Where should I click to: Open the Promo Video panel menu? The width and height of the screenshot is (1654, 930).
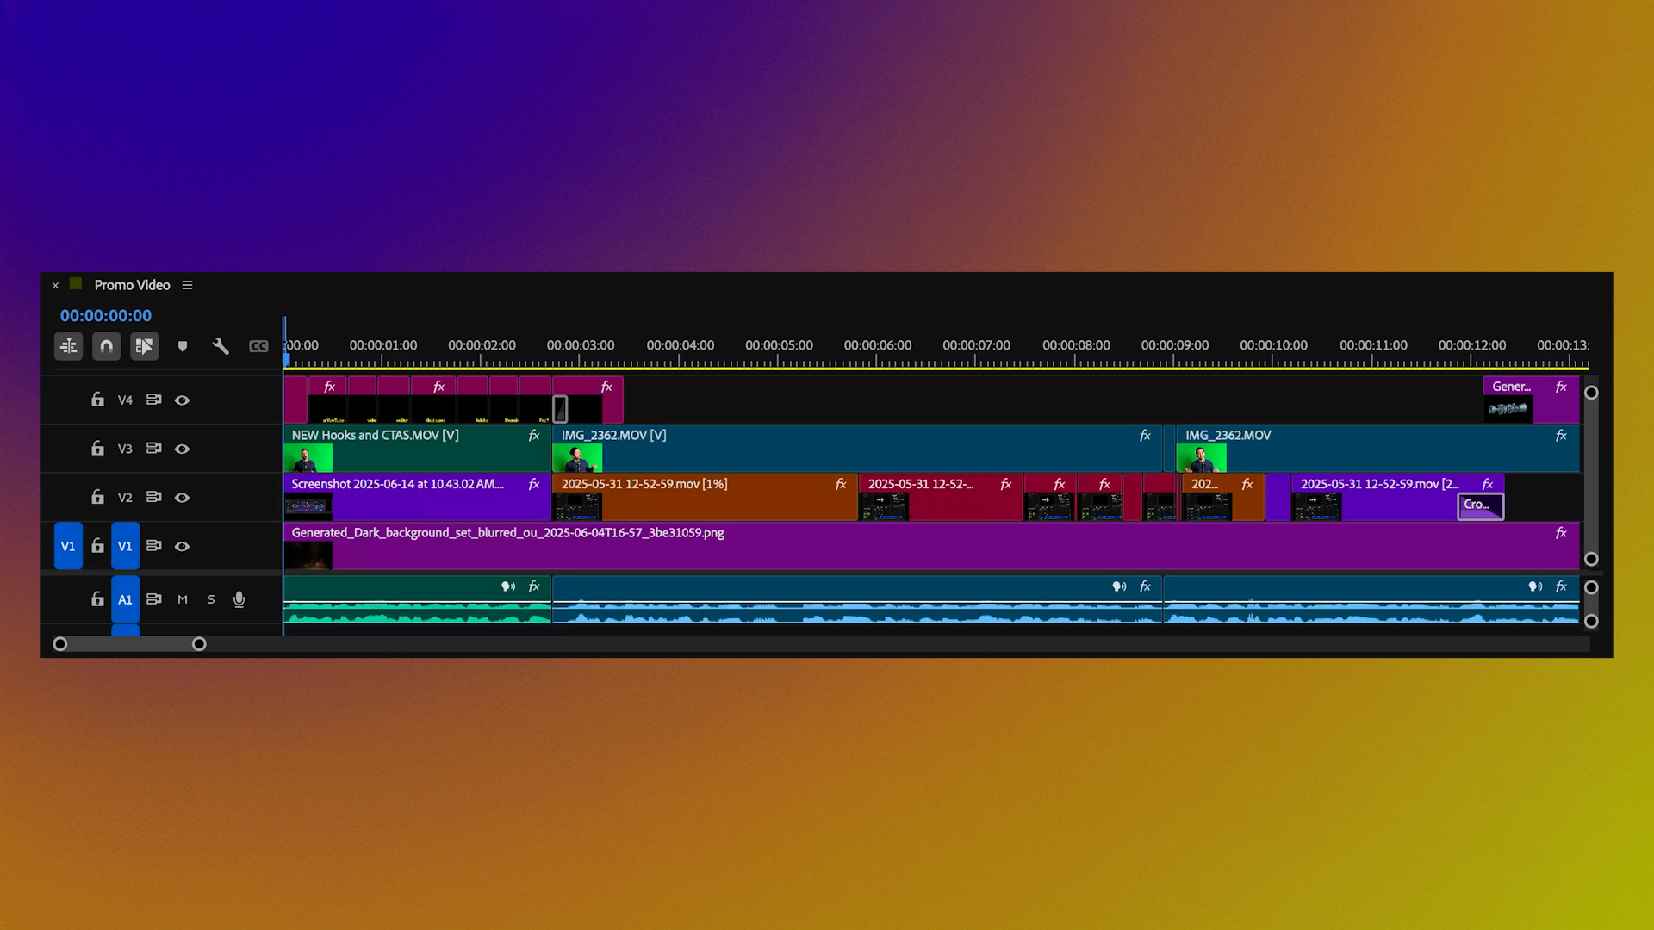click(x=187, y=285)
